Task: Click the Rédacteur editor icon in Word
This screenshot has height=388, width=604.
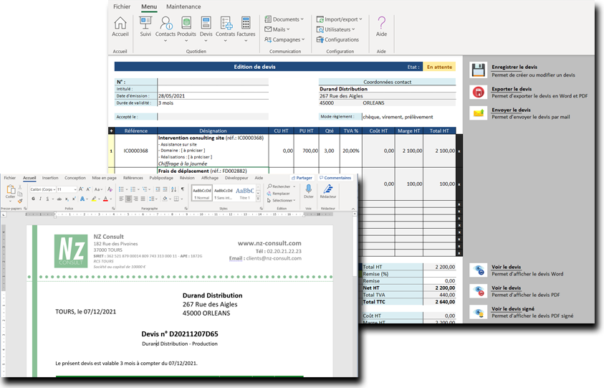Action: (328, 189)
